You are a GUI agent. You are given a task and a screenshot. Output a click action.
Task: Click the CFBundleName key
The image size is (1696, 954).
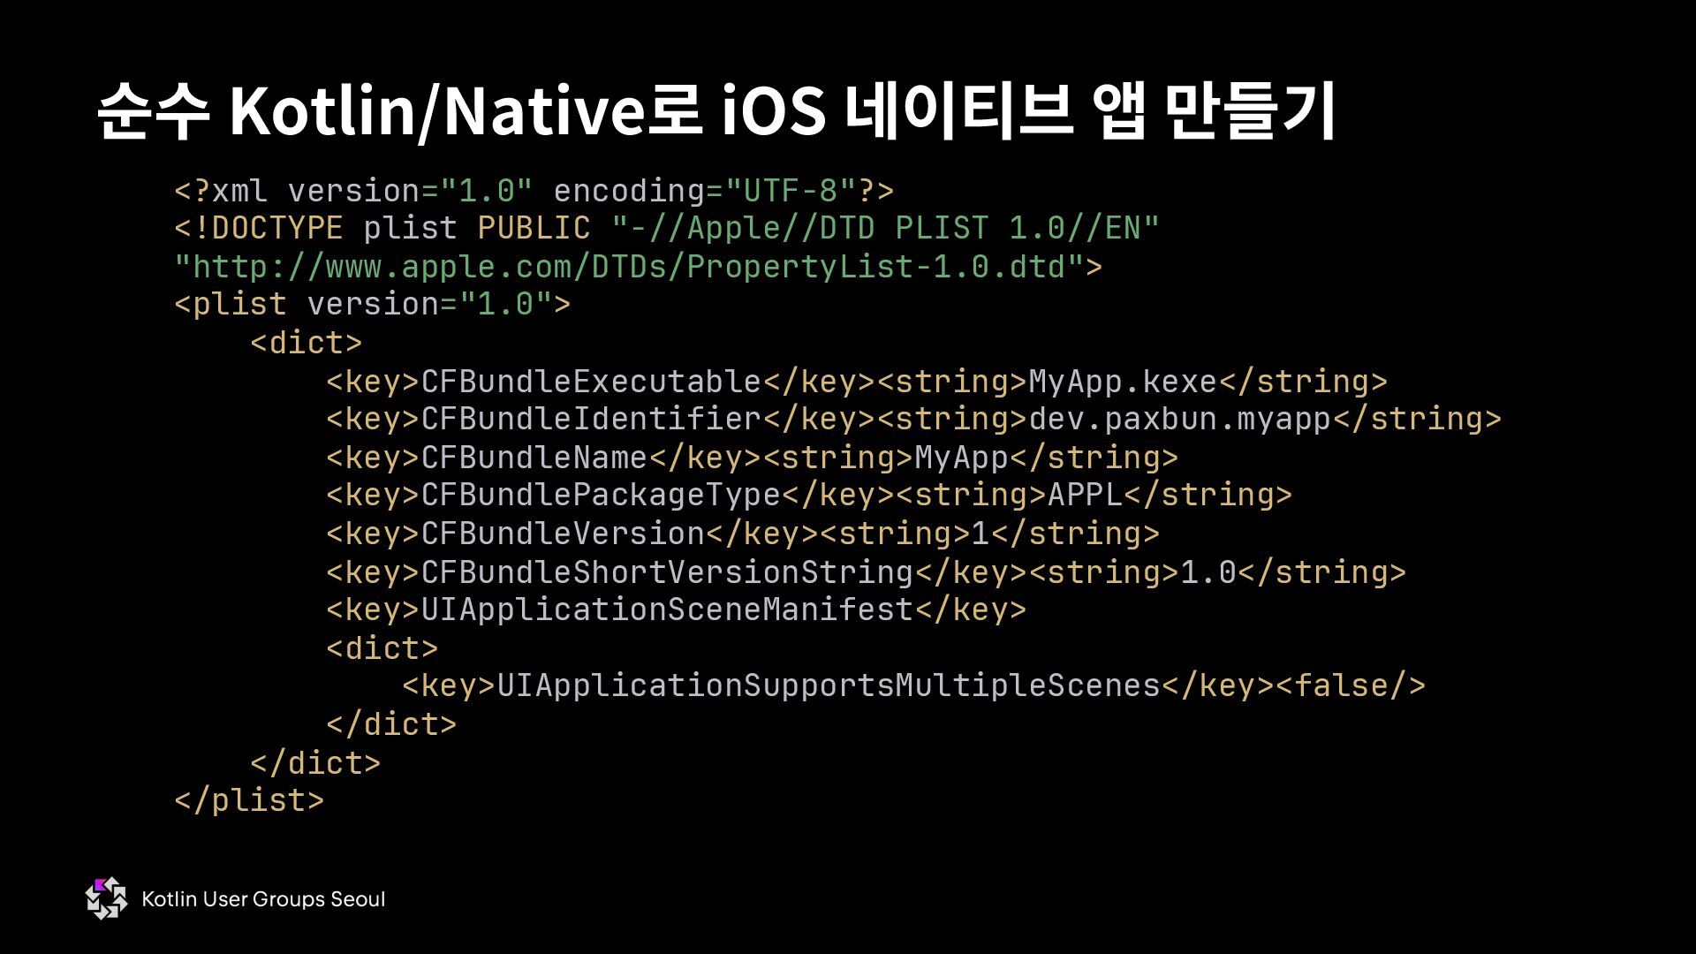534,458
